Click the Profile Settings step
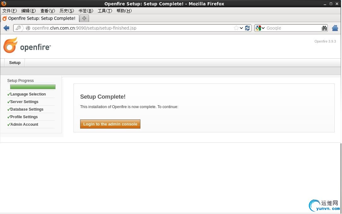 point(24,117)
